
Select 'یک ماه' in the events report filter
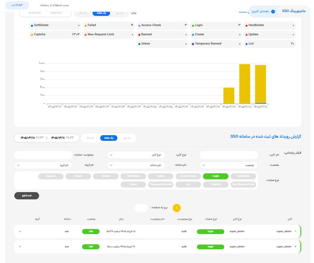(x=90, y=138)
